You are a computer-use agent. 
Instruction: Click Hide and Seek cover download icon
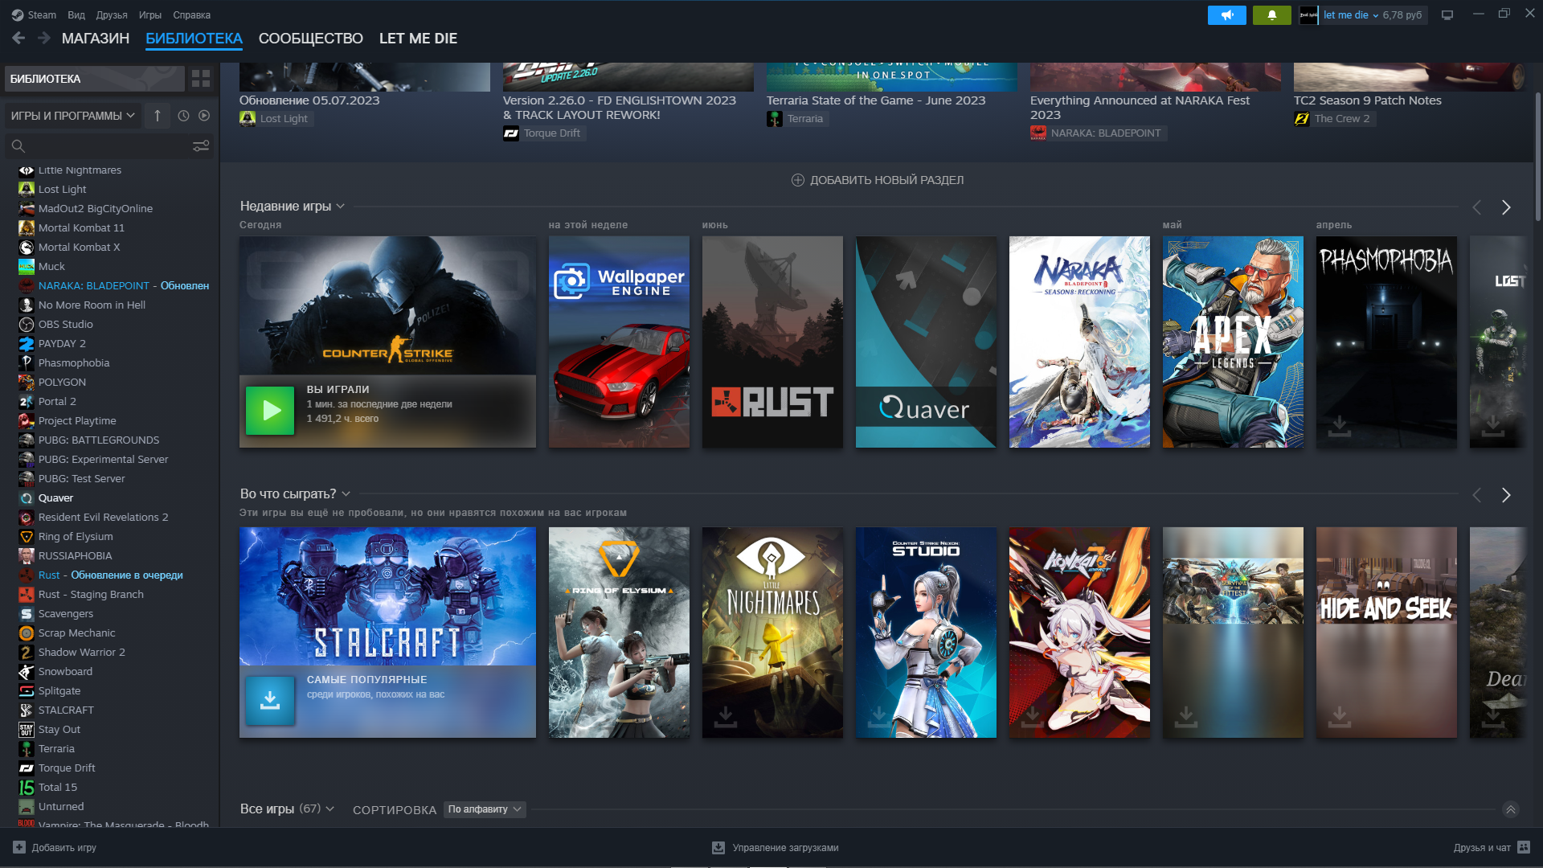point(1339,715)
